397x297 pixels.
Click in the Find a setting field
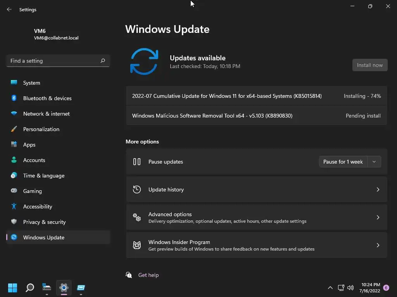click(x=58, y=61)
